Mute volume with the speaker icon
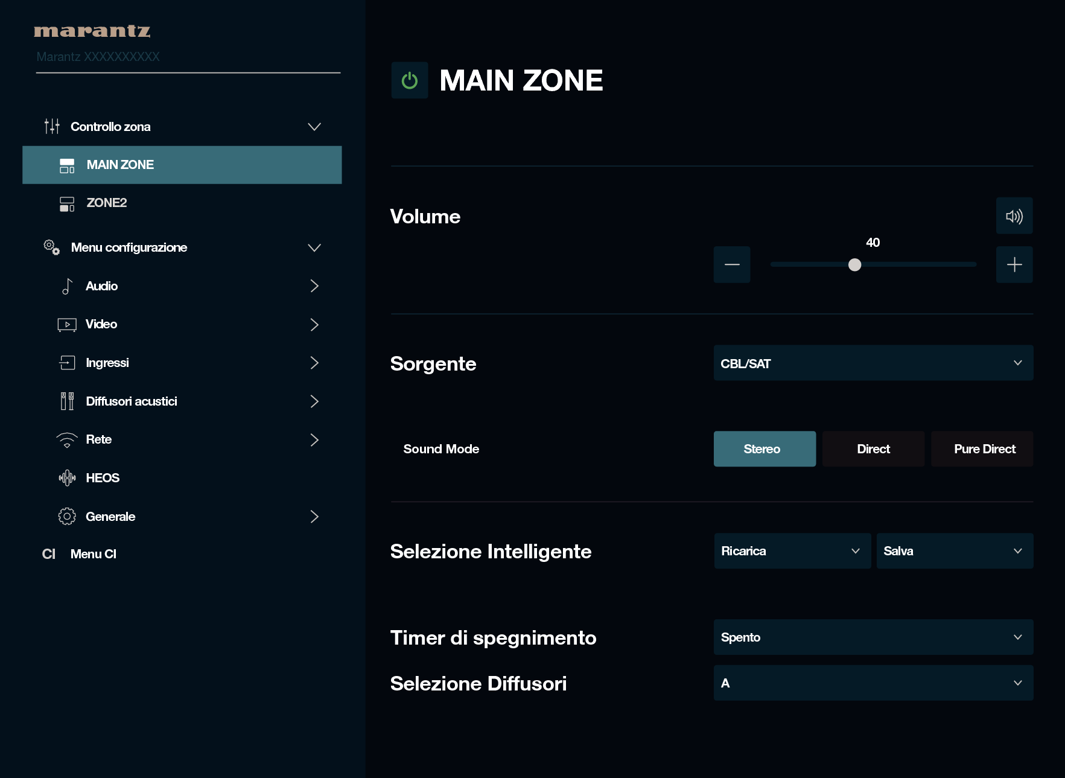 coord(1014,216)
